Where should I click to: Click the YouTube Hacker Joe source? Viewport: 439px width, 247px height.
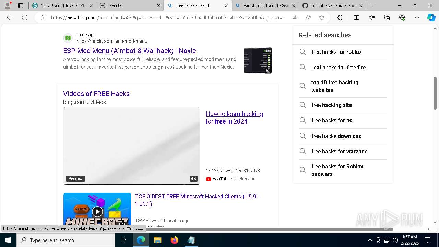(230, 179)
